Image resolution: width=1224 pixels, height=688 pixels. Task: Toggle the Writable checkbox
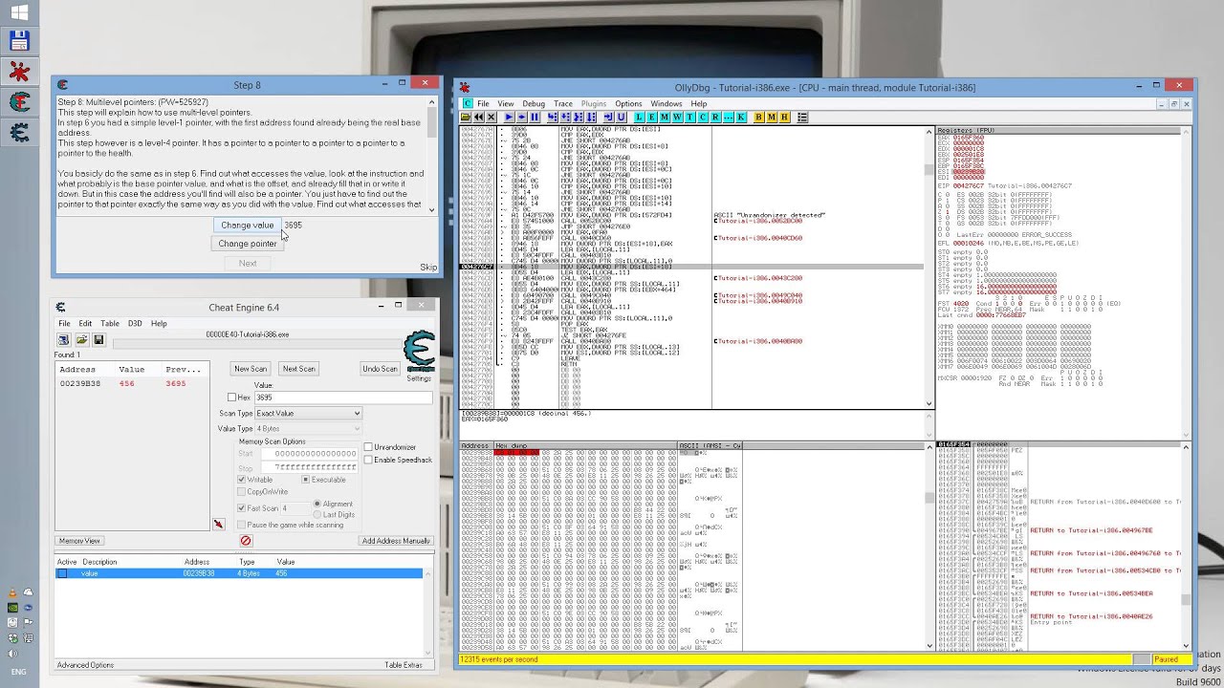click(242, 480)
